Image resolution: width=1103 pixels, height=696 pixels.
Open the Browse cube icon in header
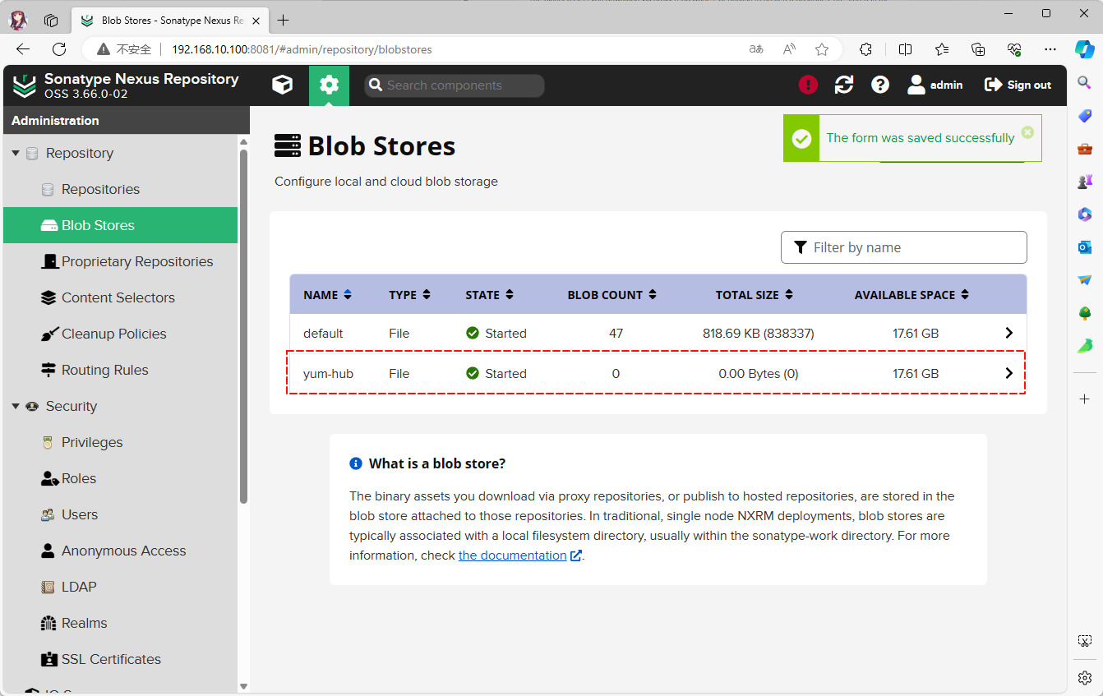click(282, 85)
